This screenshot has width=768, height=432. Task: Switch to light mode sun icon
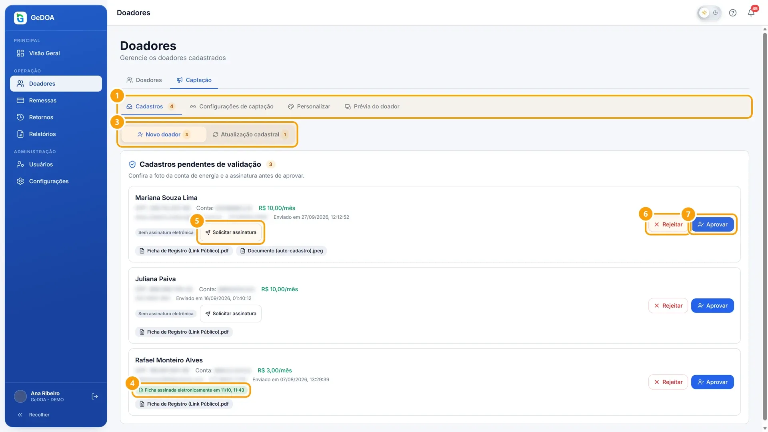(x=704, y=13)
